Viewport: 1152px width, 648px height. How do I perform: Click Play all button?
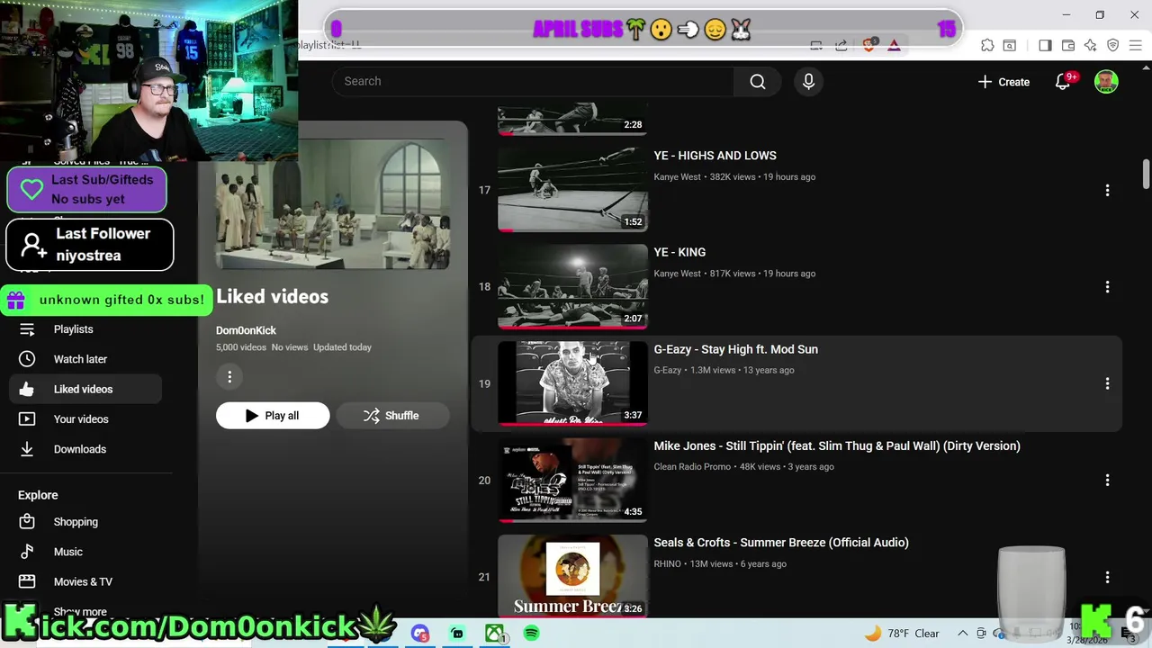point(273,416)
